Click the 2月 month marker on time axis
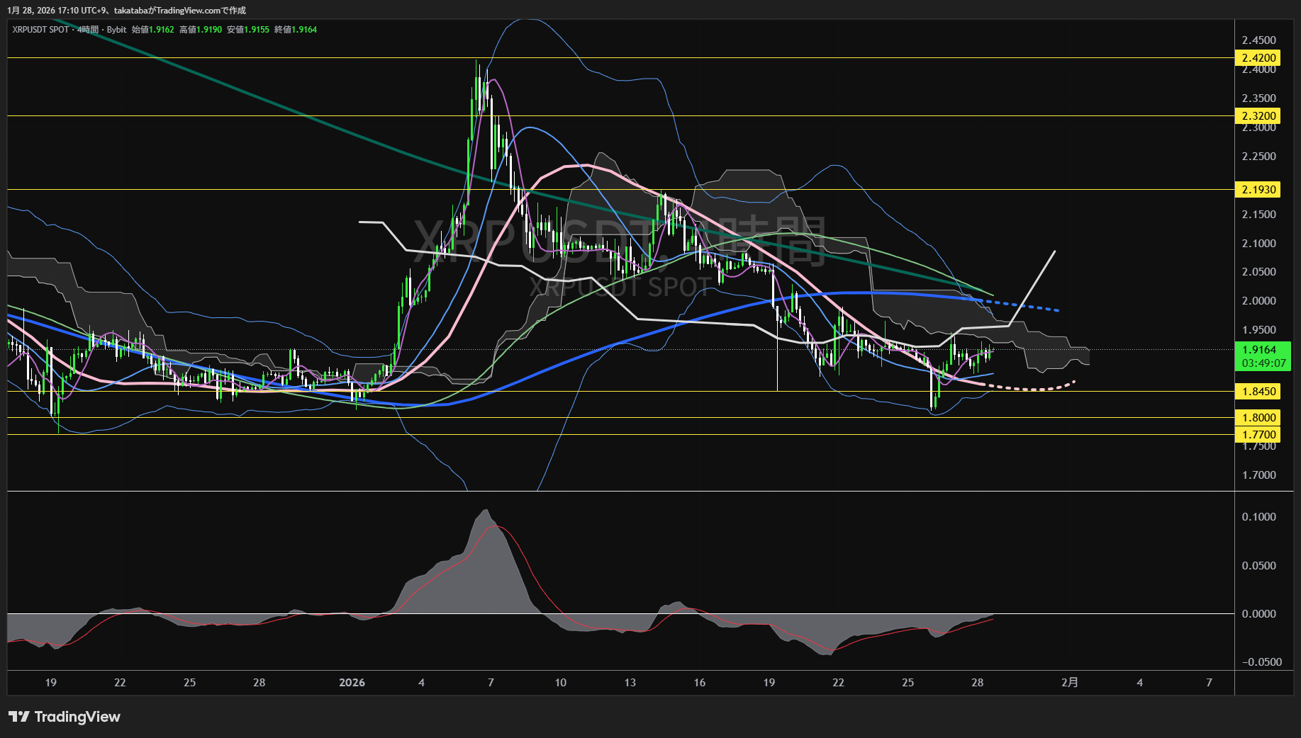Image resolution: width=1301 pixels, height=738 pixels. tap(1069, 683)
